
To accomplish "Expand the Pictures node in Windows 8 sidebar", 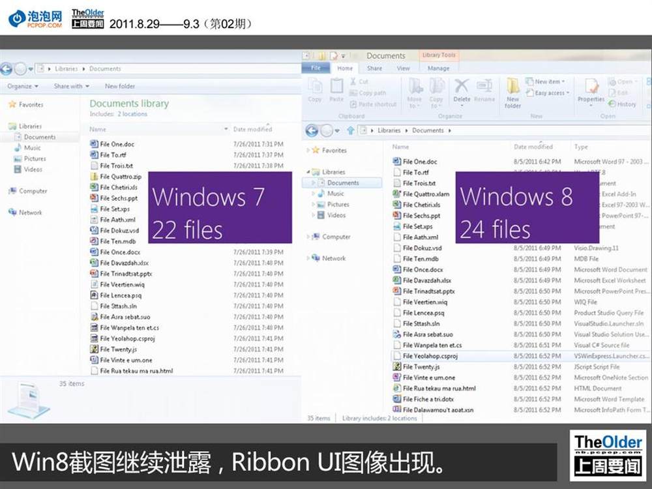I will point(314,204).
